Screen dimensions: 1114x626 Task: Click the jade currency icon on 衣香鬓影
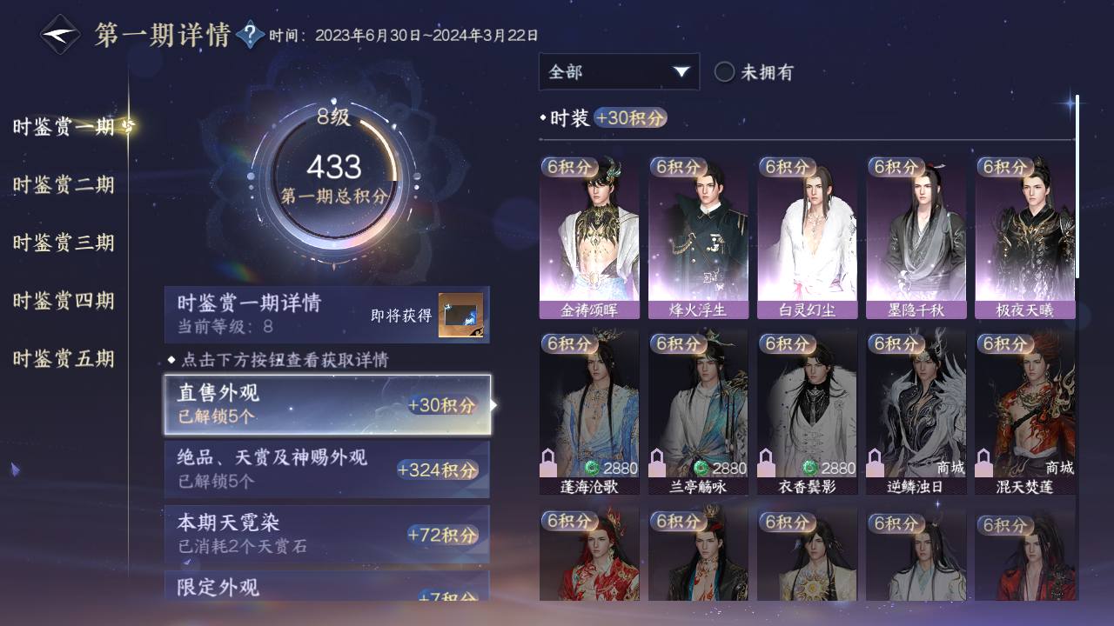(x=809, y=468)
